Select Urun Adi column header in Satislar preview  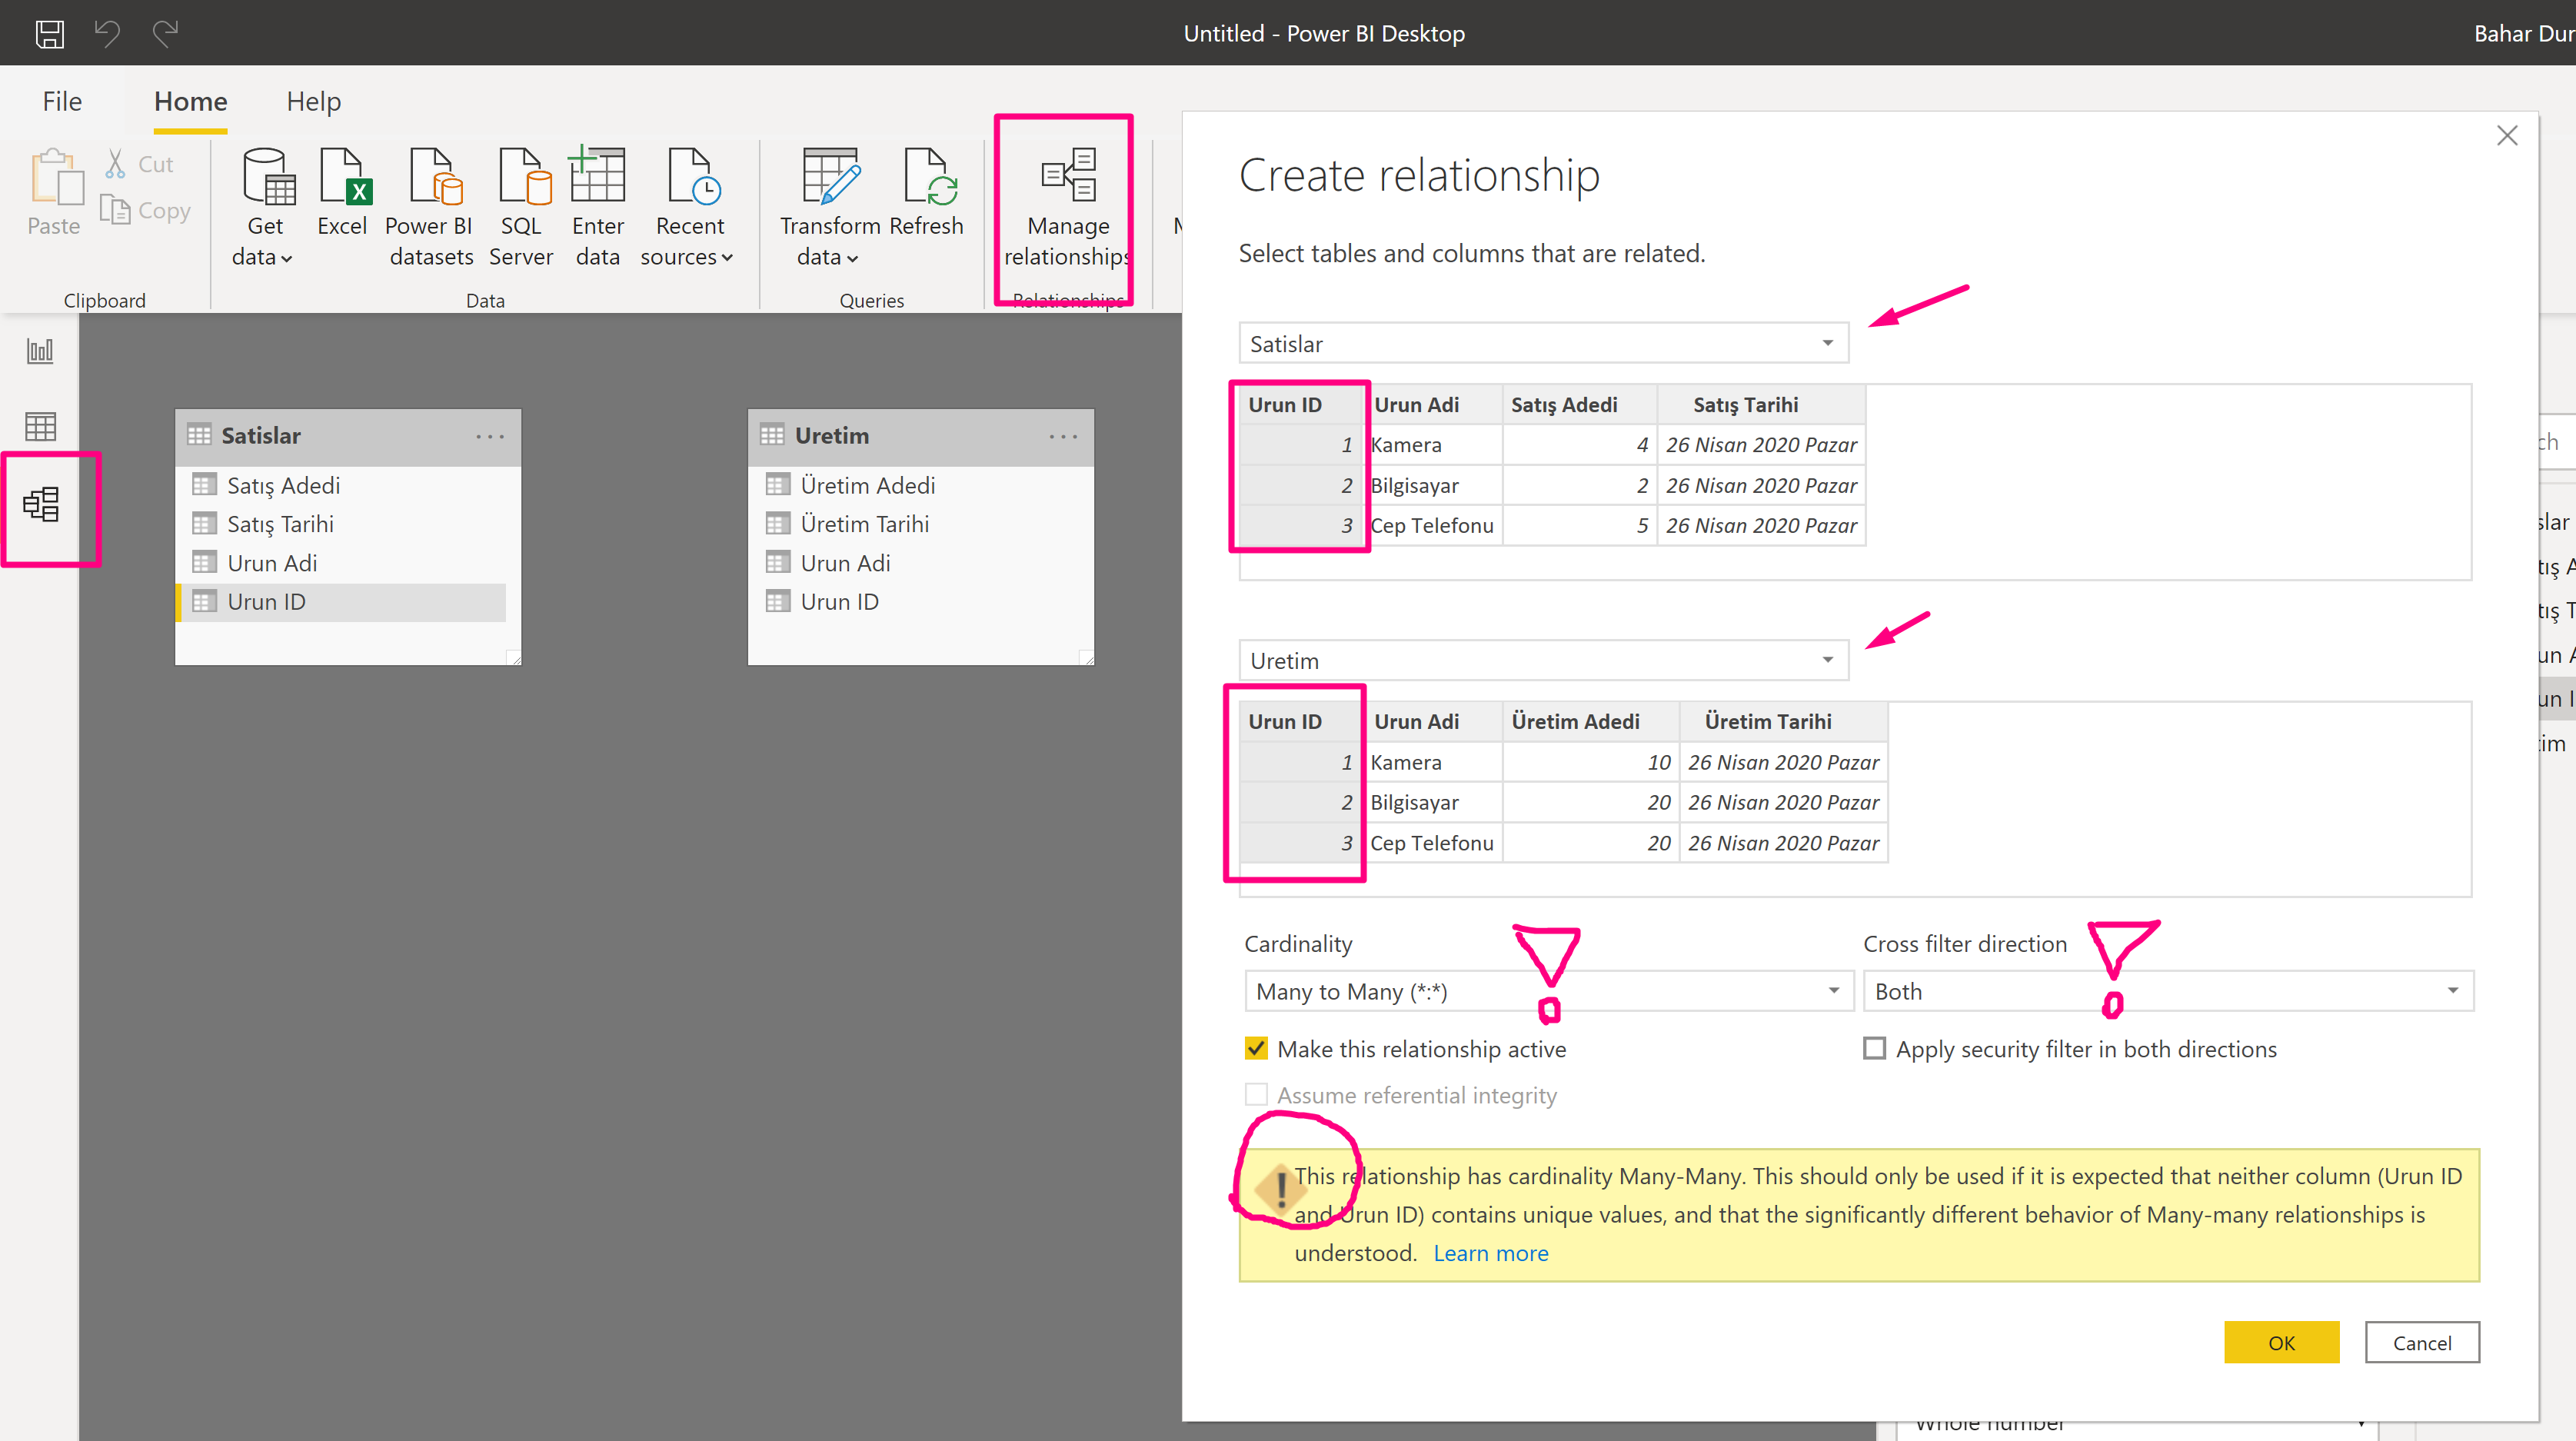click(x=1434, y=405)
